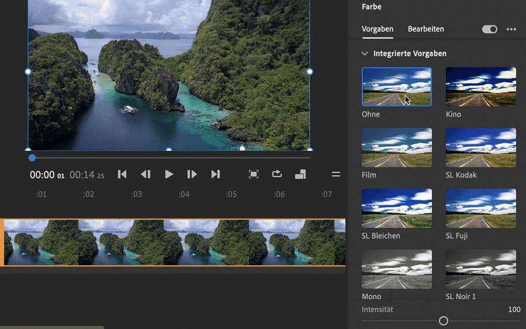
Task: Jump to the beginning of the clip
Action: coord(122,174)
